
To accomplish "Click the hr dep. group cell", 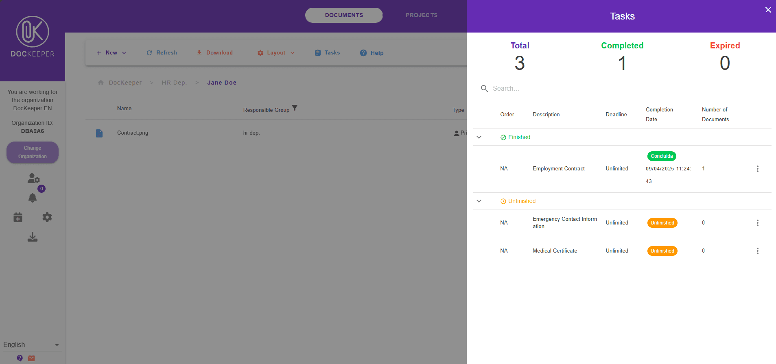I will [251, 133].
